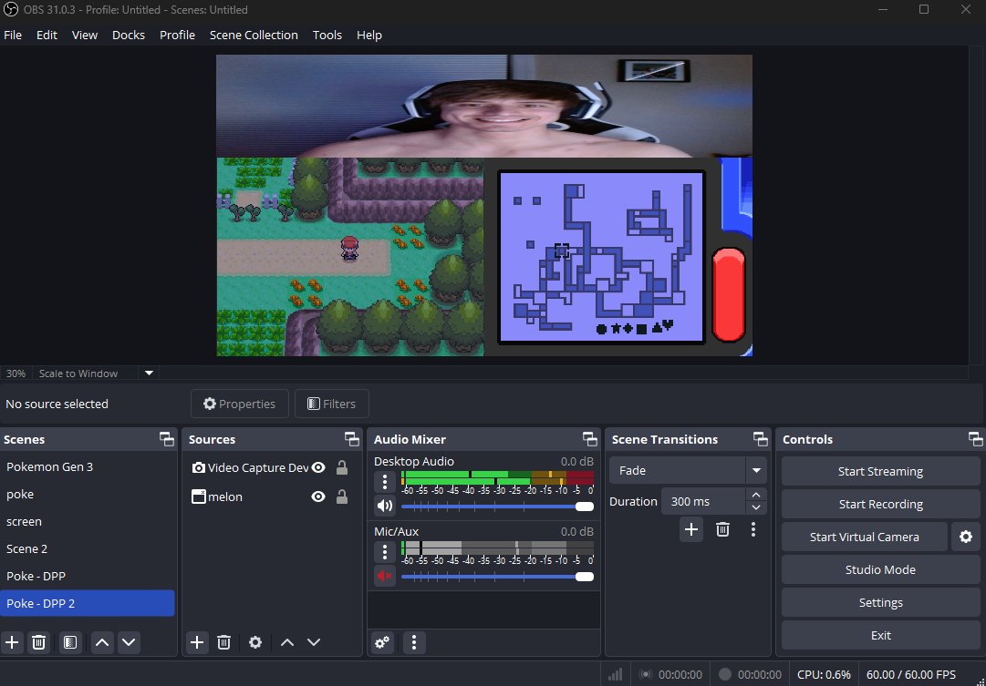This screenshot has width=986, height=686.
Task: Float the Audio Mixer dock
Action: pyautogui.click(x=590, y=439)
